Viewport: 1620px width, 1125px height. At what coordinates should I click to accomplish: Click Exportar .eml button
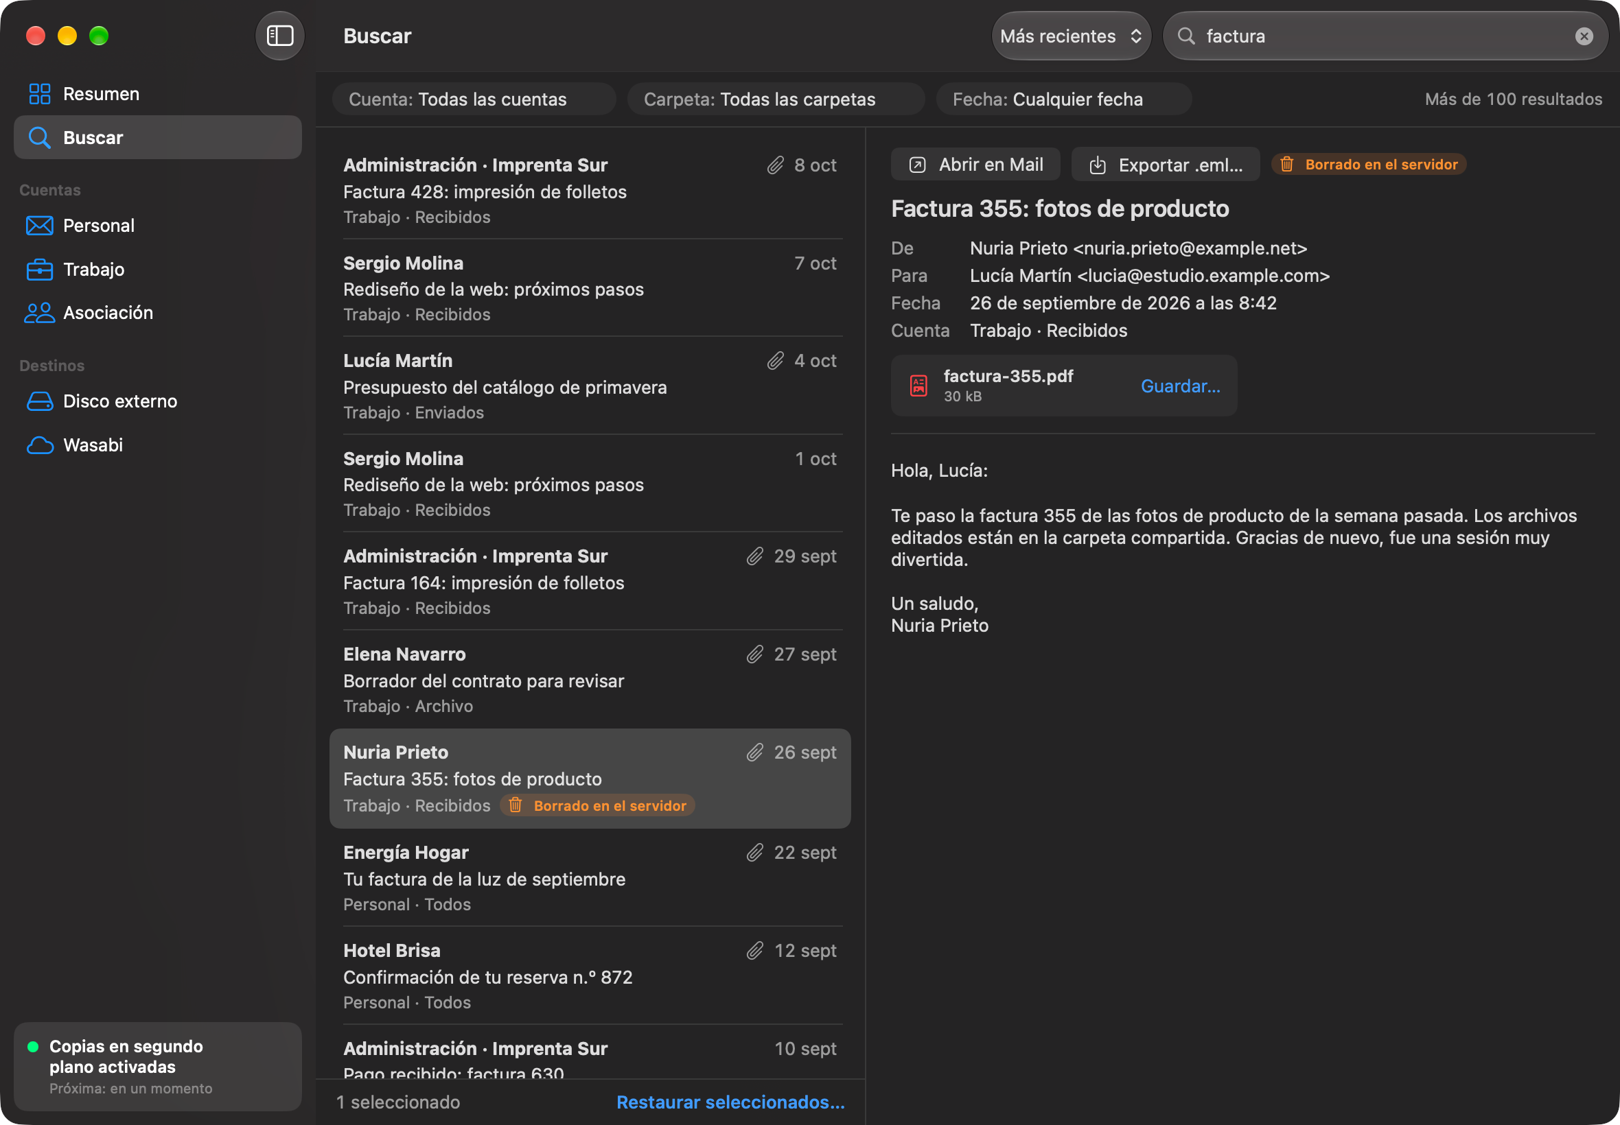tap(1165, 164)
